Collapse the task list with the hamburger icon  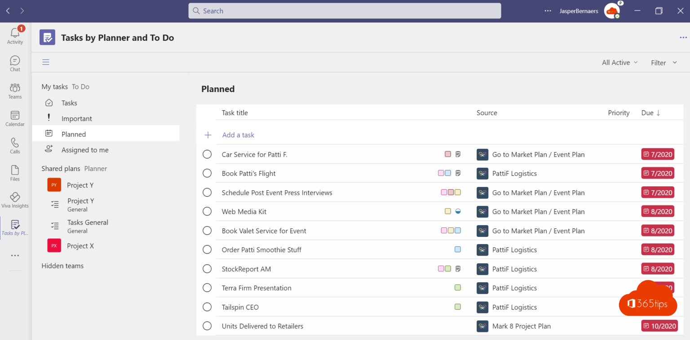45,62
